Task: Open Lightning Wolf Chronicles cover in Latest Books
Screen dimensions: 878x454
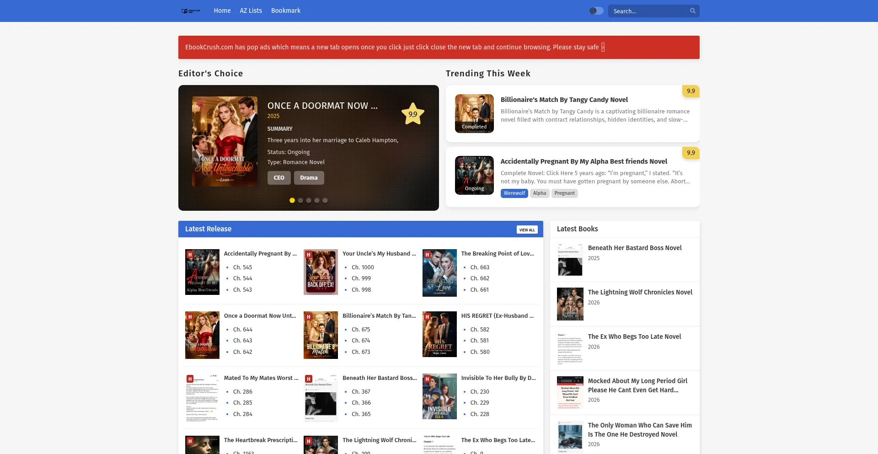Action: pos(570,304)
